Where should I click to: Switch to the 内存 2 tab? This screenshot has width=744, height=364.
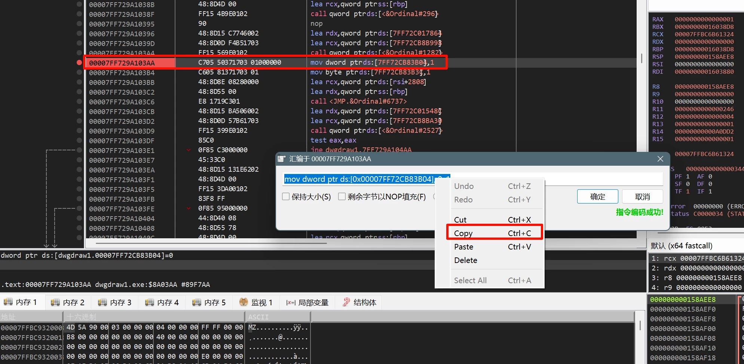tap(68, 302)
